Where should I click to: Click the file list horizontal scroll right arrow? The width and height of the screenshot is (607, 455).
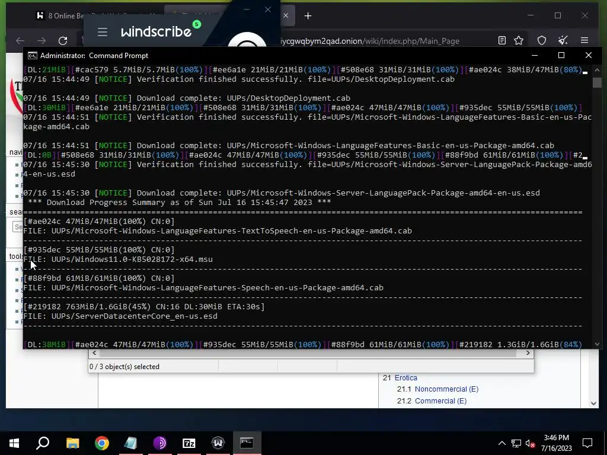(528, 353)
